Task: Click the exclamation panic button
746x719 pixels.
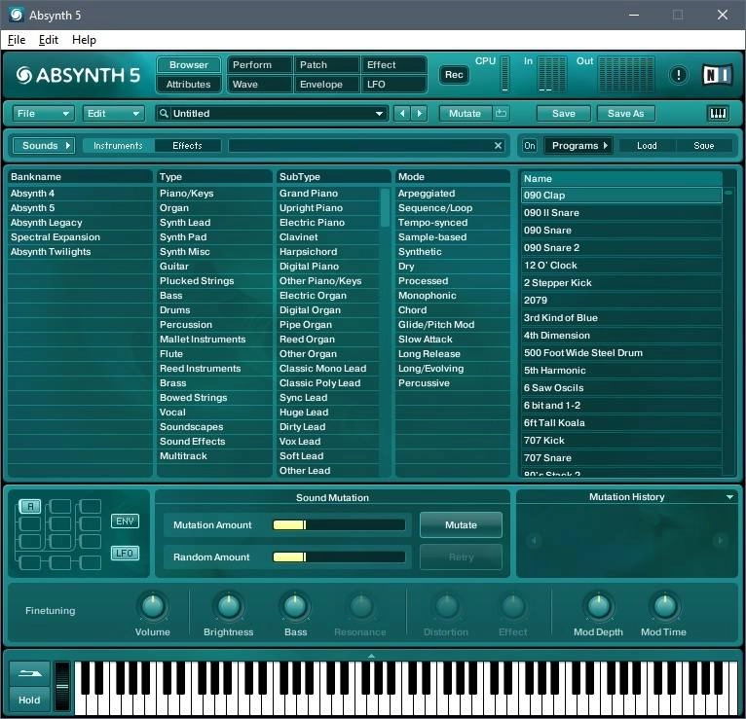Action: point(679,75)
